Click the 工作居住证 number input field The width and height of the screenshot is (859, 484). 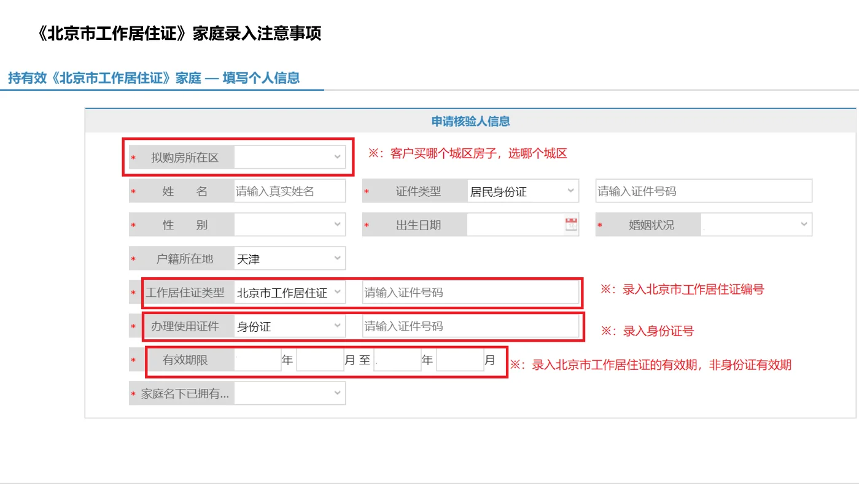[x=470, y=293]
